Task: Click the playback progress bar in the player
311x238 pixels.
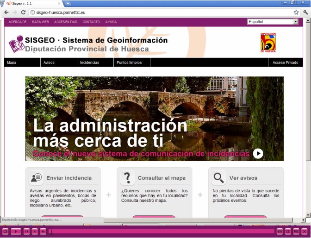Action: [x=162, y=231]
